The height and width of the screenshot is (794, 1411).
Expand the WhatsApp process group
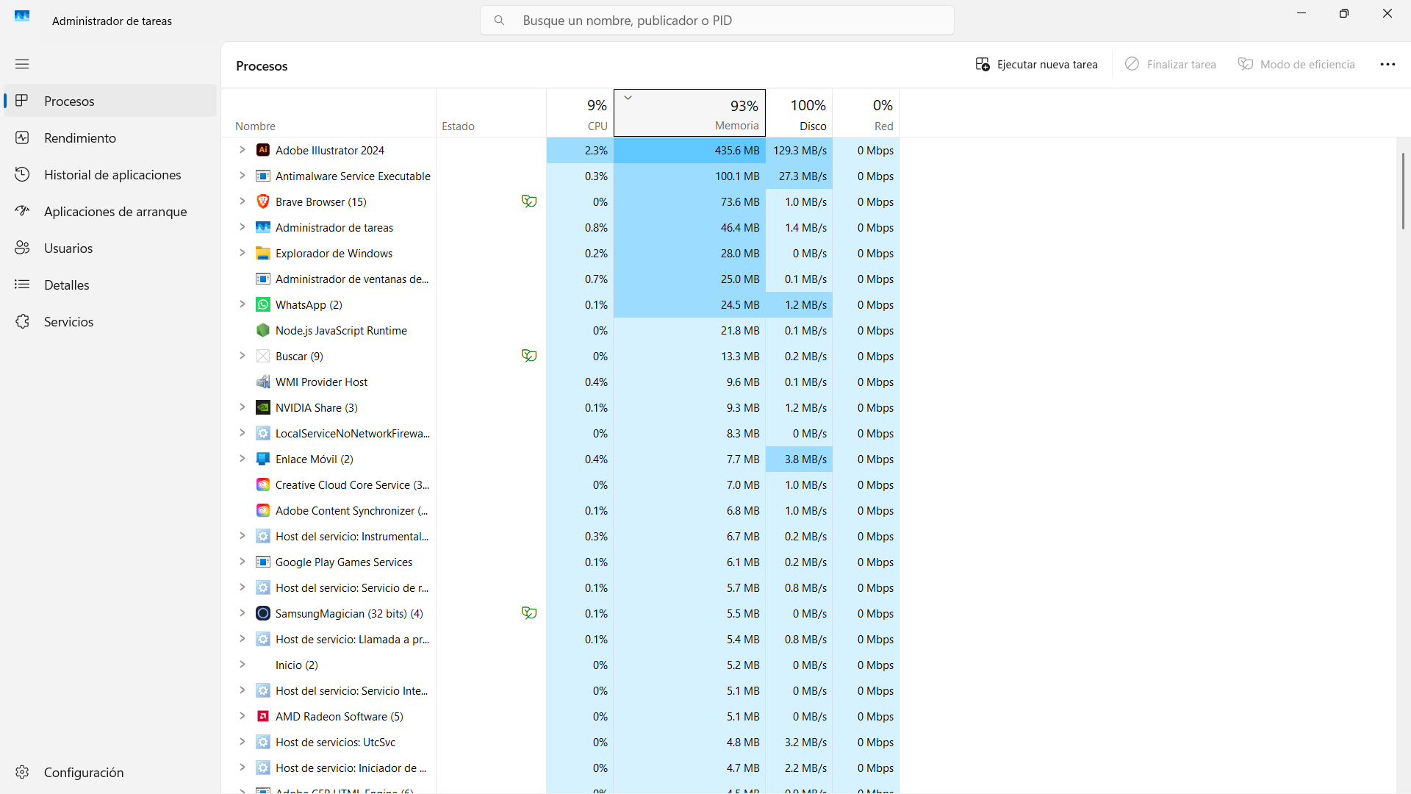243,304
